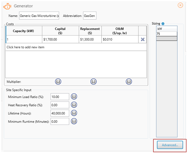
Task: Click the O&M multiplier sensitivity button
Action: pos(129,81)
